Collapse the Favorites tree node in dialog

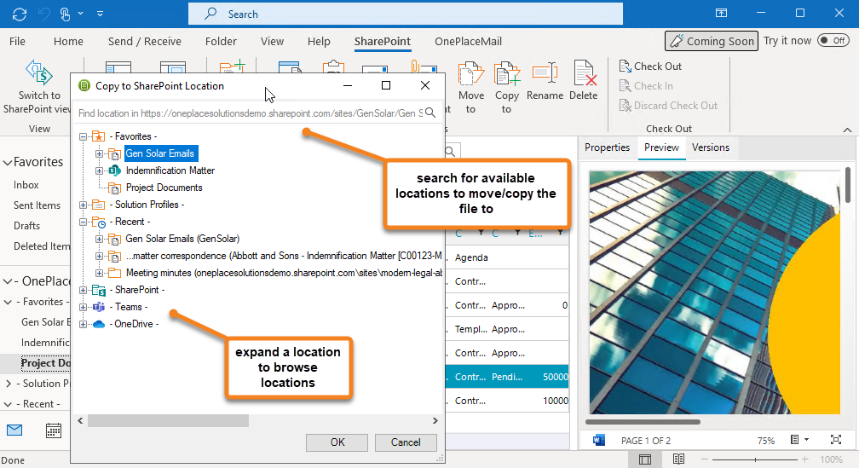tap(83, 136)
